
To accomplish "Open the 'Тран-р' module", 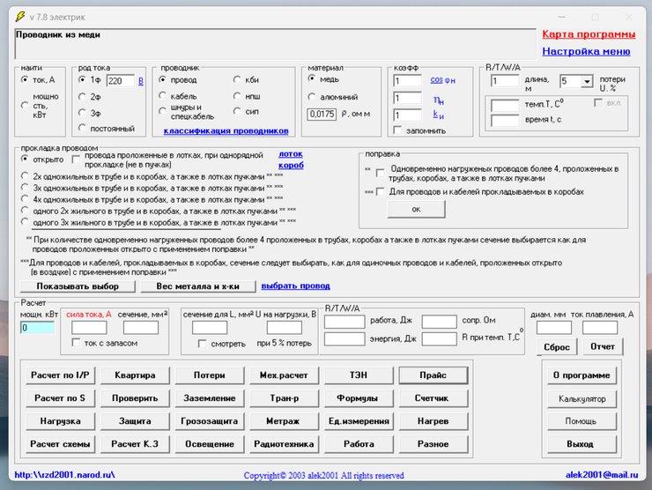I will (x=284, y=398).
